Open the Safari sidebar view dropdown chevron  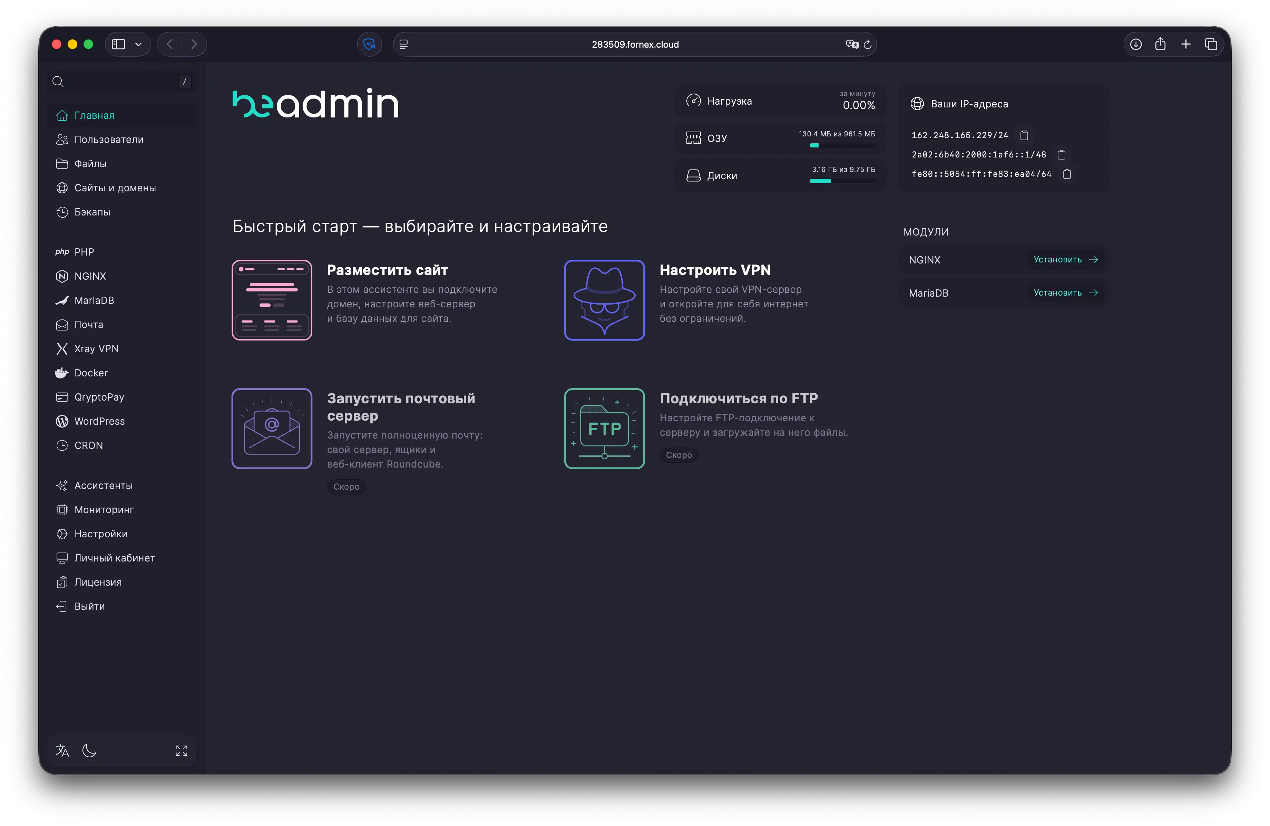pyautogui.click(x=139, y=44)
